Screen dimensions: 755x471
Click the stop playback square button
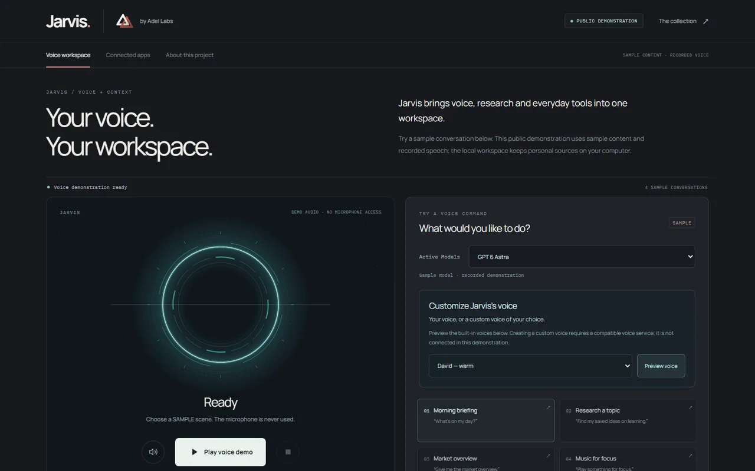[288, 452]
